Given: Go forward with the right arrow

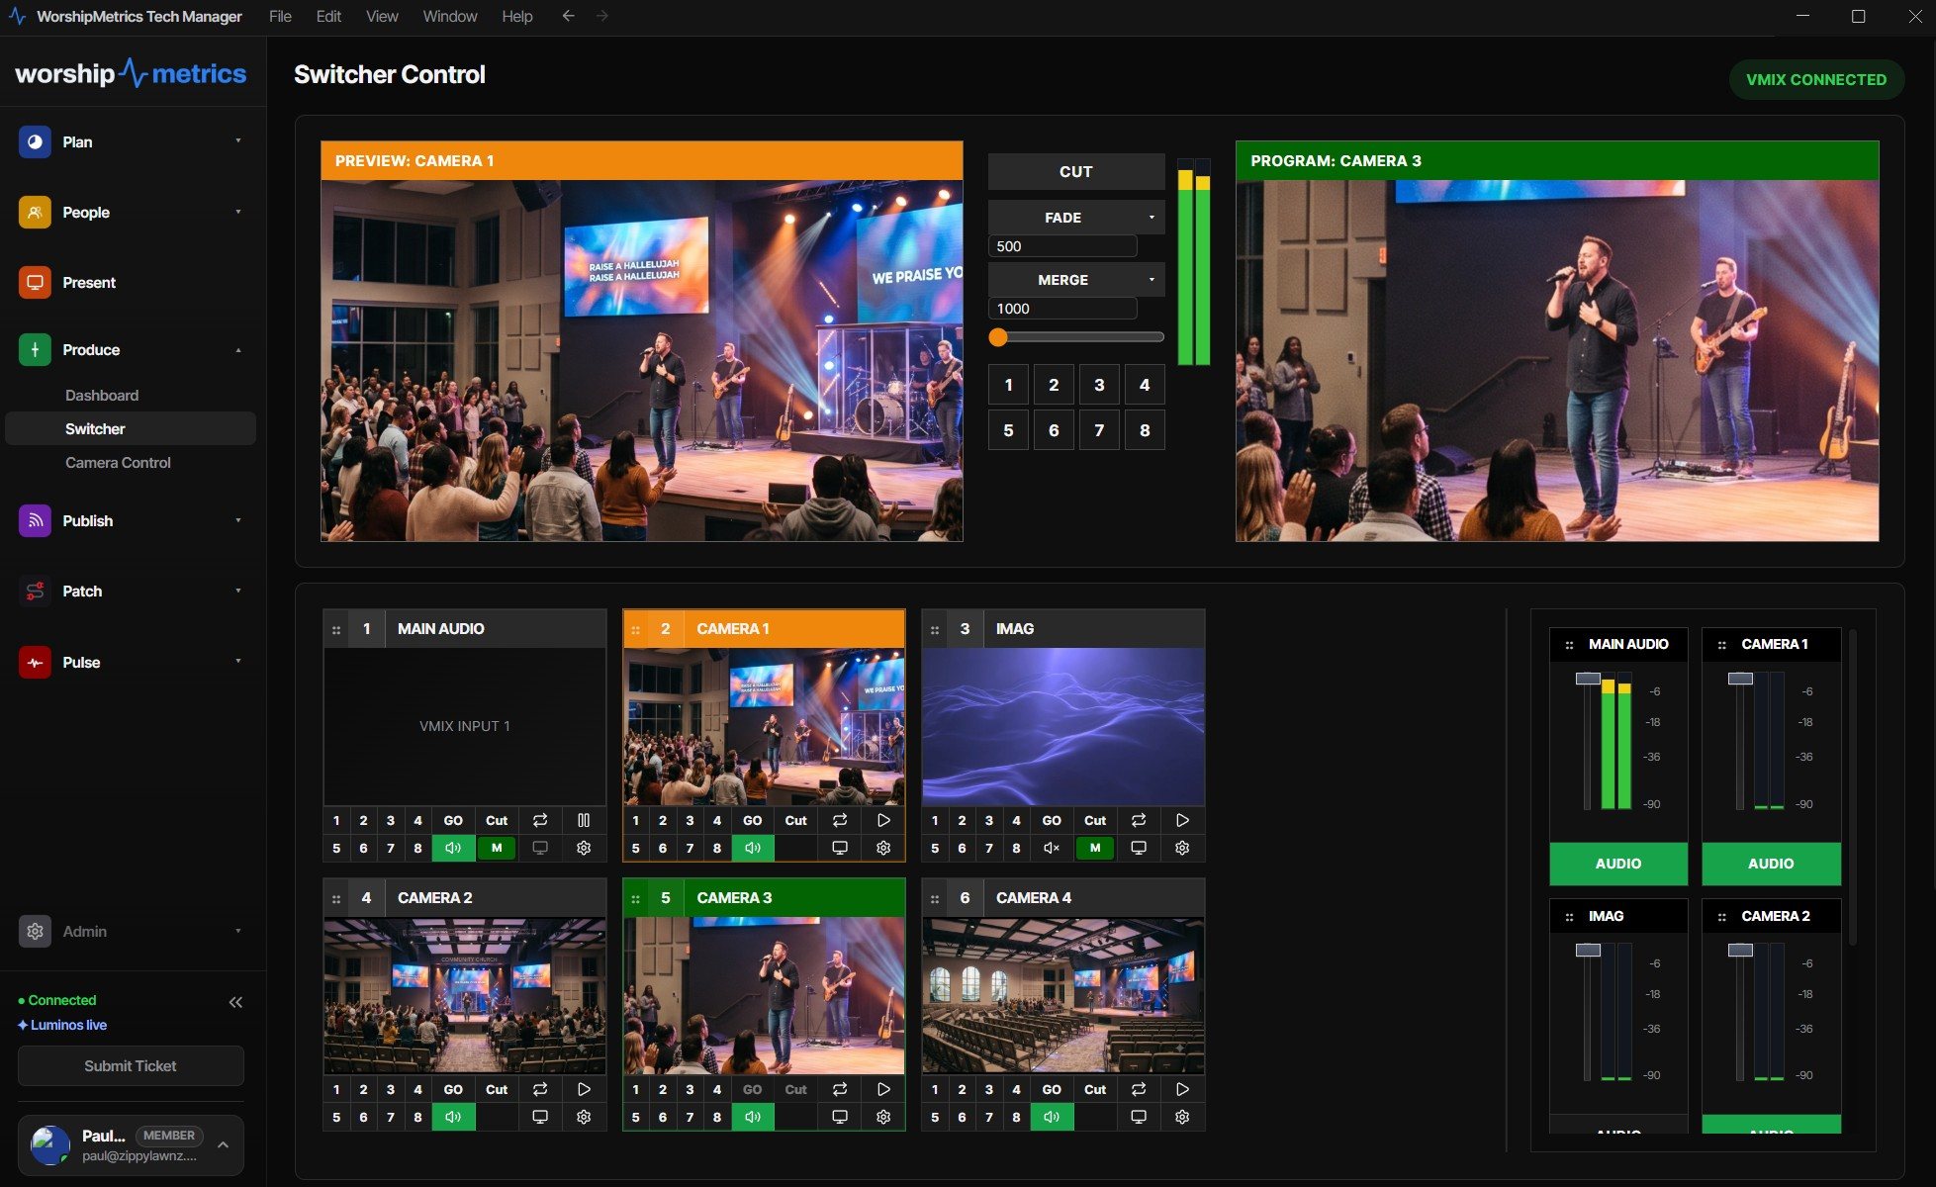Looking at the screenshot, I should pyautogui.click(x=601, y=16).
